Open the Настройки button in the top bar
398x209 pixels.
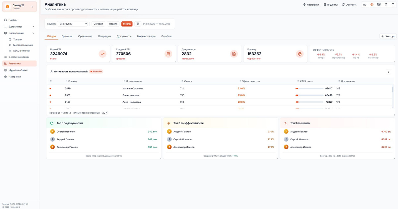311,5
